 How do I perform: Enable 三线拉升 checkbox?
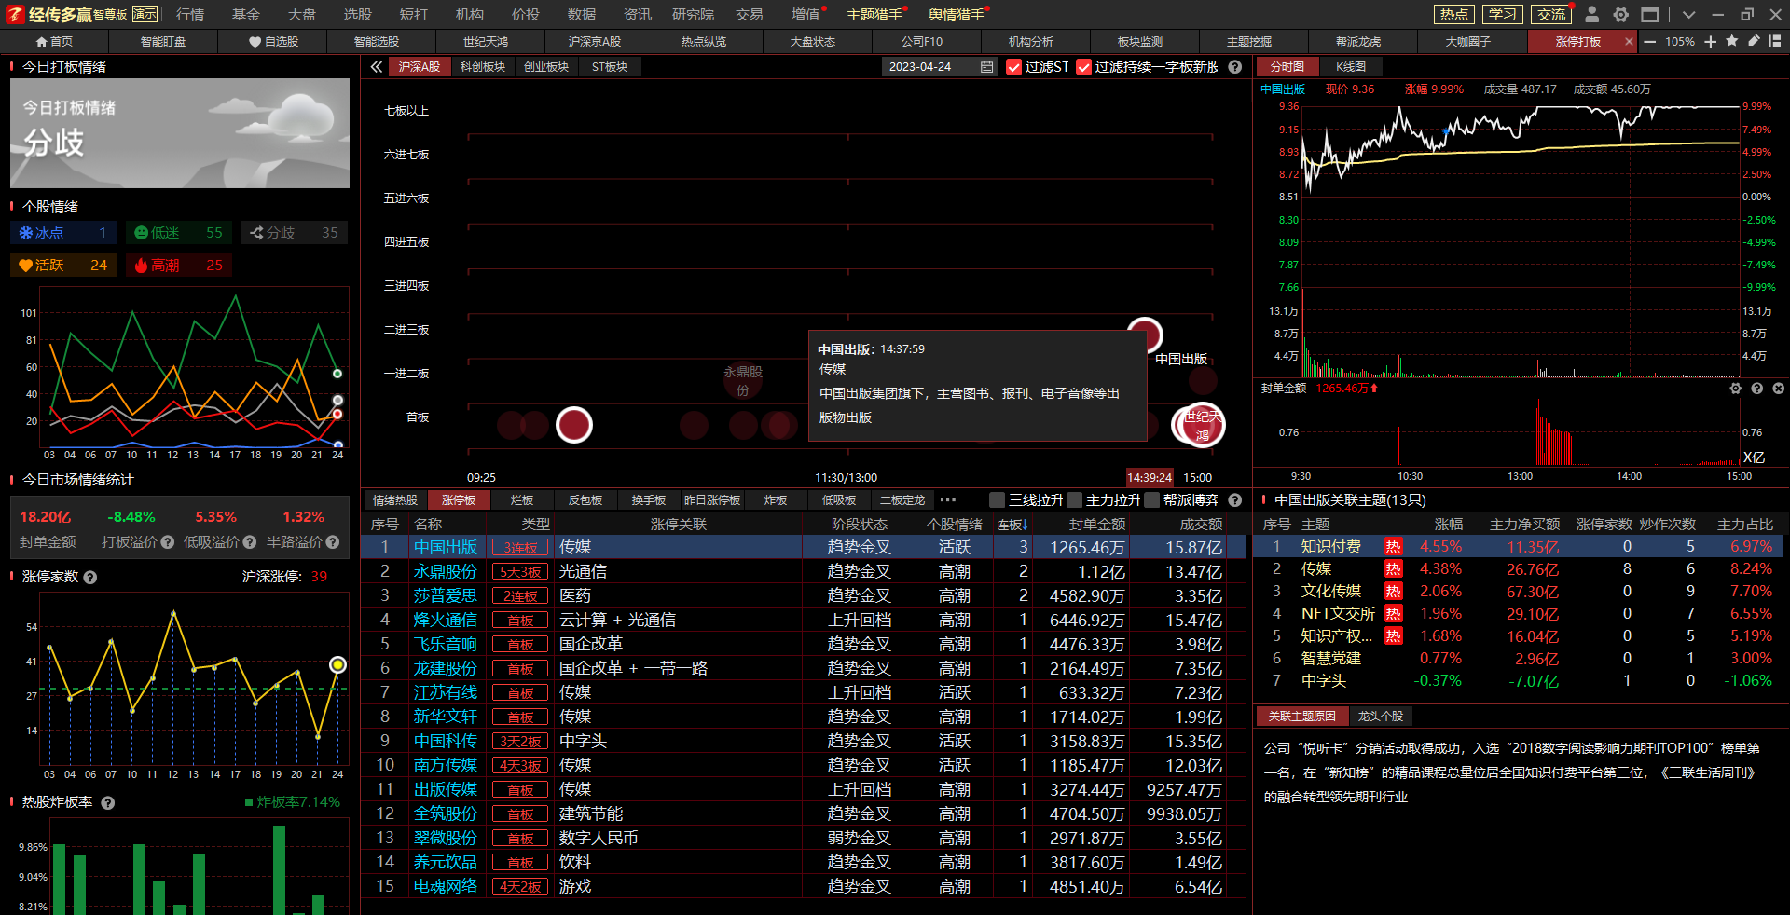[x=997, y=500]
